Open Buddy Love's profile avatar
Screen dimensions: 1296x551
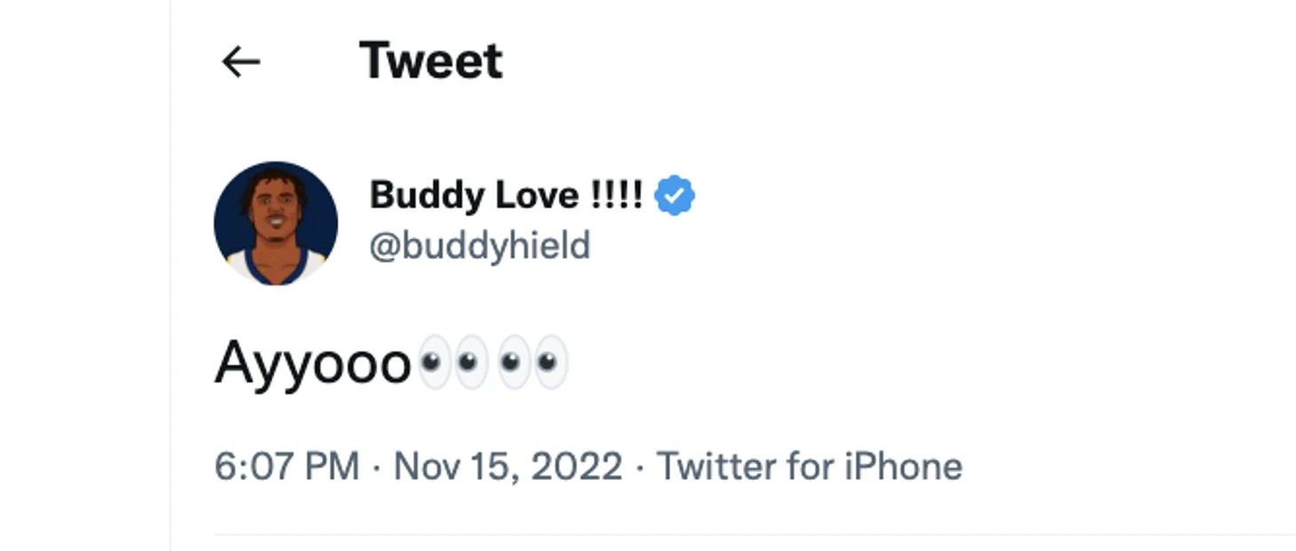tap(276, 224)
